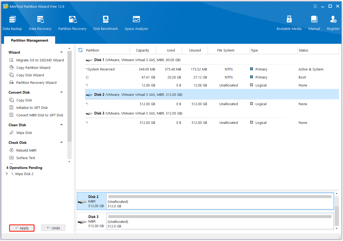
Task: Collapse the Clean Disk section
Action: pos(62,125)
